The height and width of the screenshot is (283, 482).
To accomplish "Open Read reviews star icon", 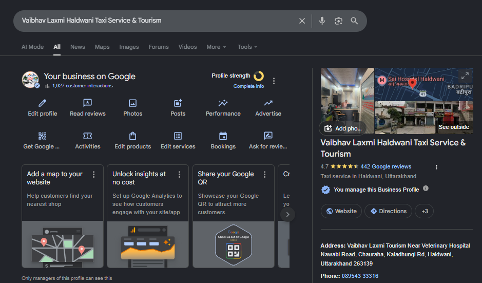I will (88, 103).
